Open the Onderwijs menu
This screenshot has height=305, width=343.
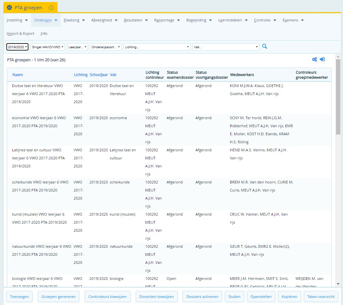click(46, 20)
